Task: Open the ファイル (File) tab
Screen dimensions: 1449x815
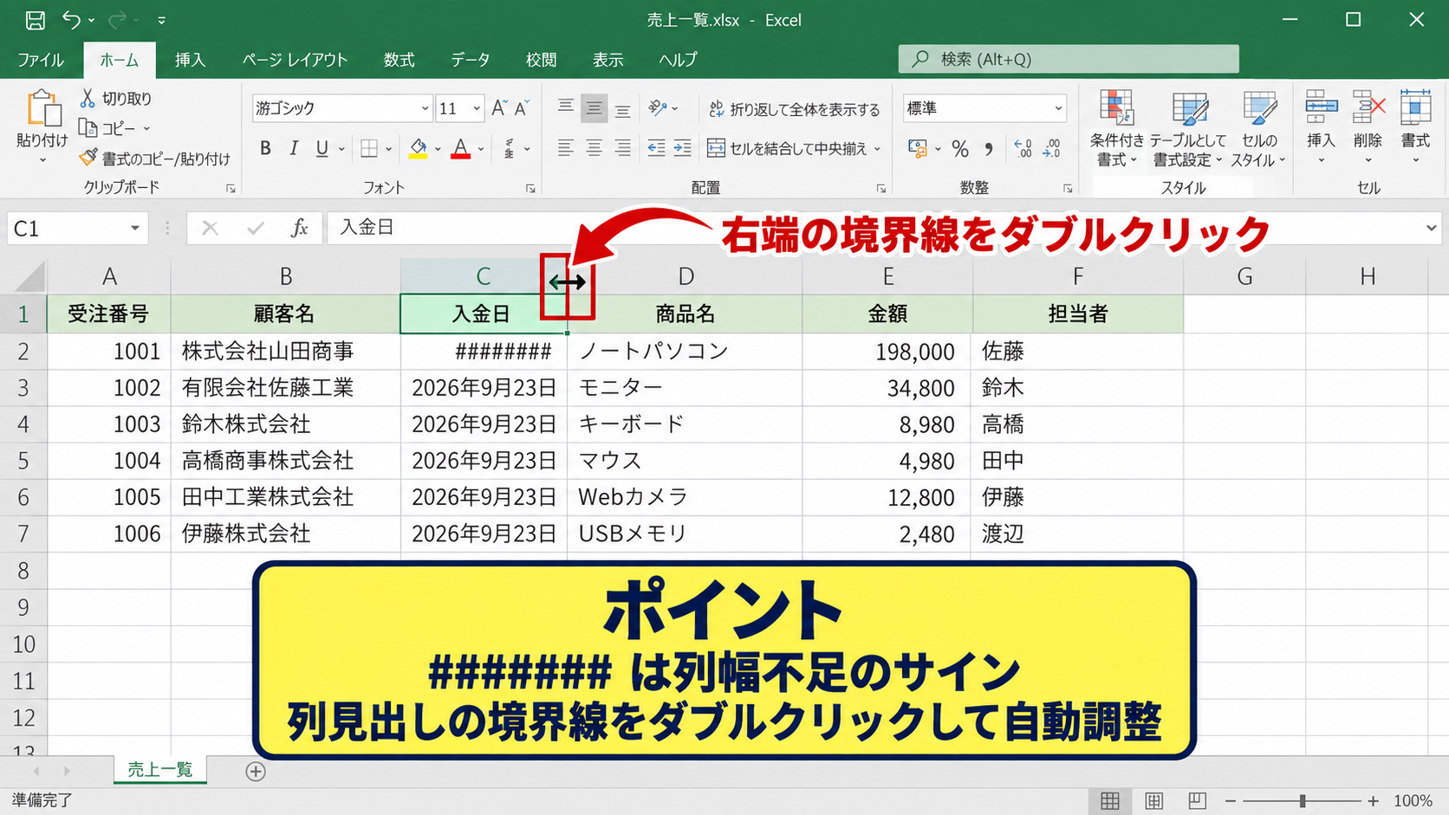Action: click(x=41, y=60)
